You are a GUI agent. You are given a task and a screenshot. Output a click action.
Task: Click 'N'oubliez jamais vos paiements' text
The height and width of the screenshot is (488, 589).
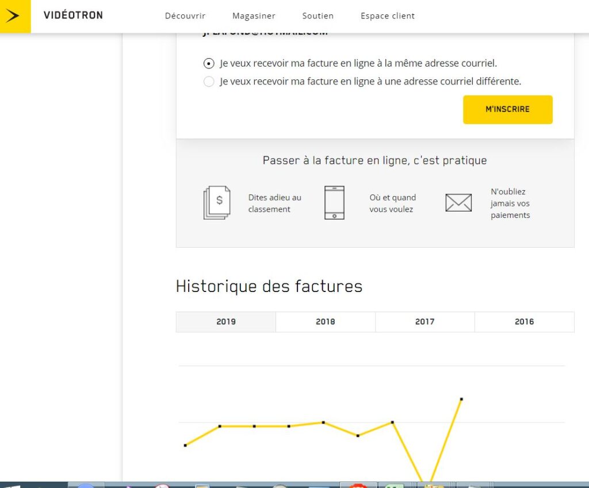coord(510,203)
